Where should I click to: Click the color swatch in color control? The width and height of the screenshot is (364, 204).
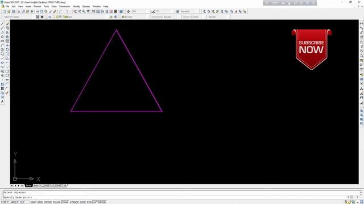tap(123, 17)
